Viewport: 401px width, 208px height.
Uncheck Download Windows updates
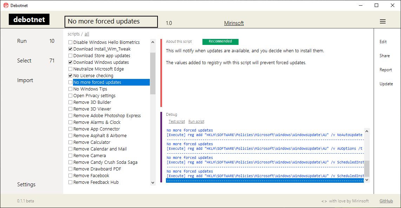[69, 62]
